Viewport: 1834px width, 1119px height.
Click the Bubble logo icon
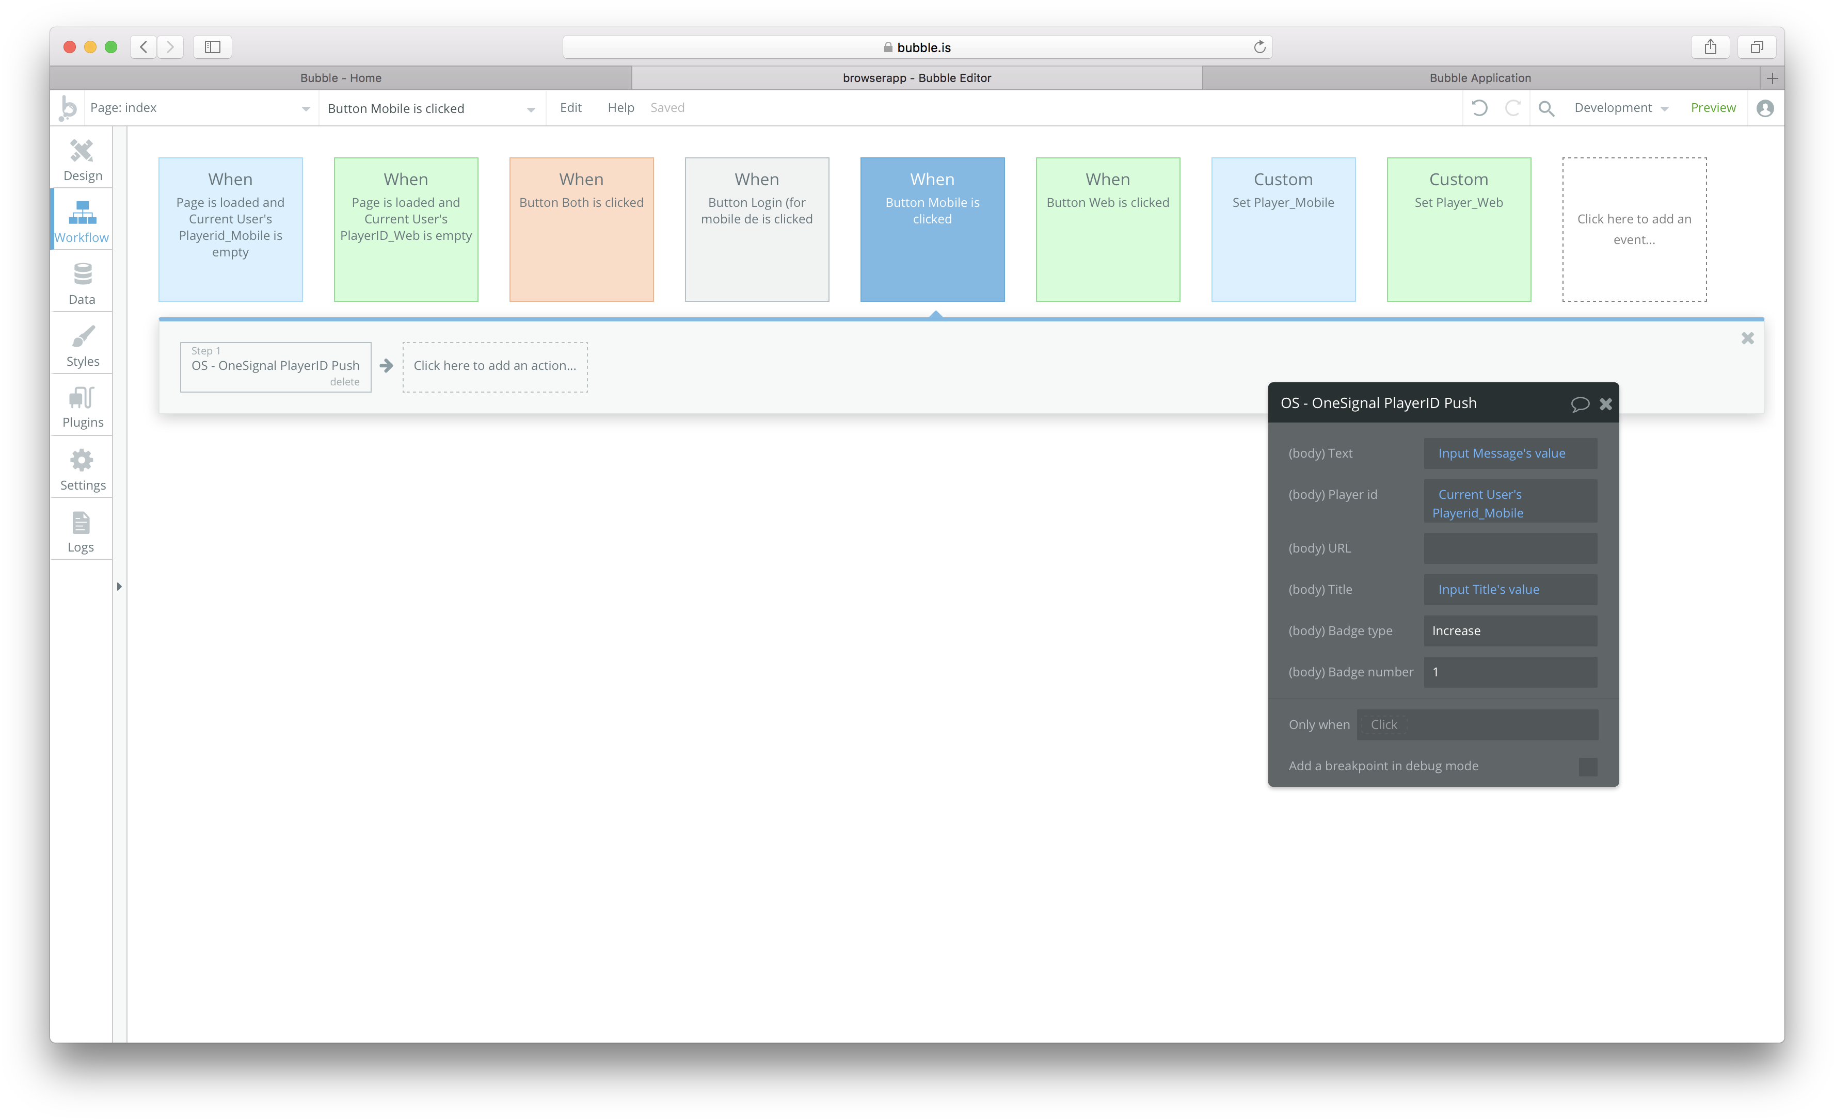coord(68,108)
